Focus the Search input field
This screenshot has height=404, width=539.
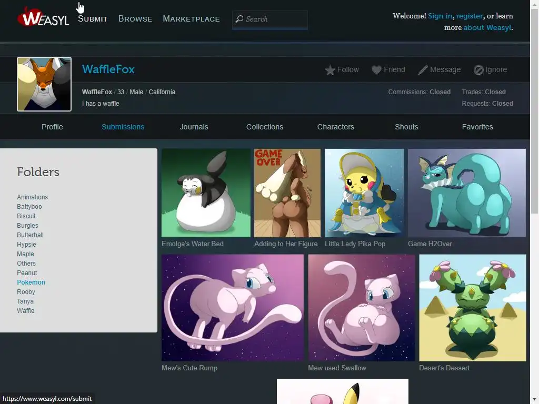[270, 19]
